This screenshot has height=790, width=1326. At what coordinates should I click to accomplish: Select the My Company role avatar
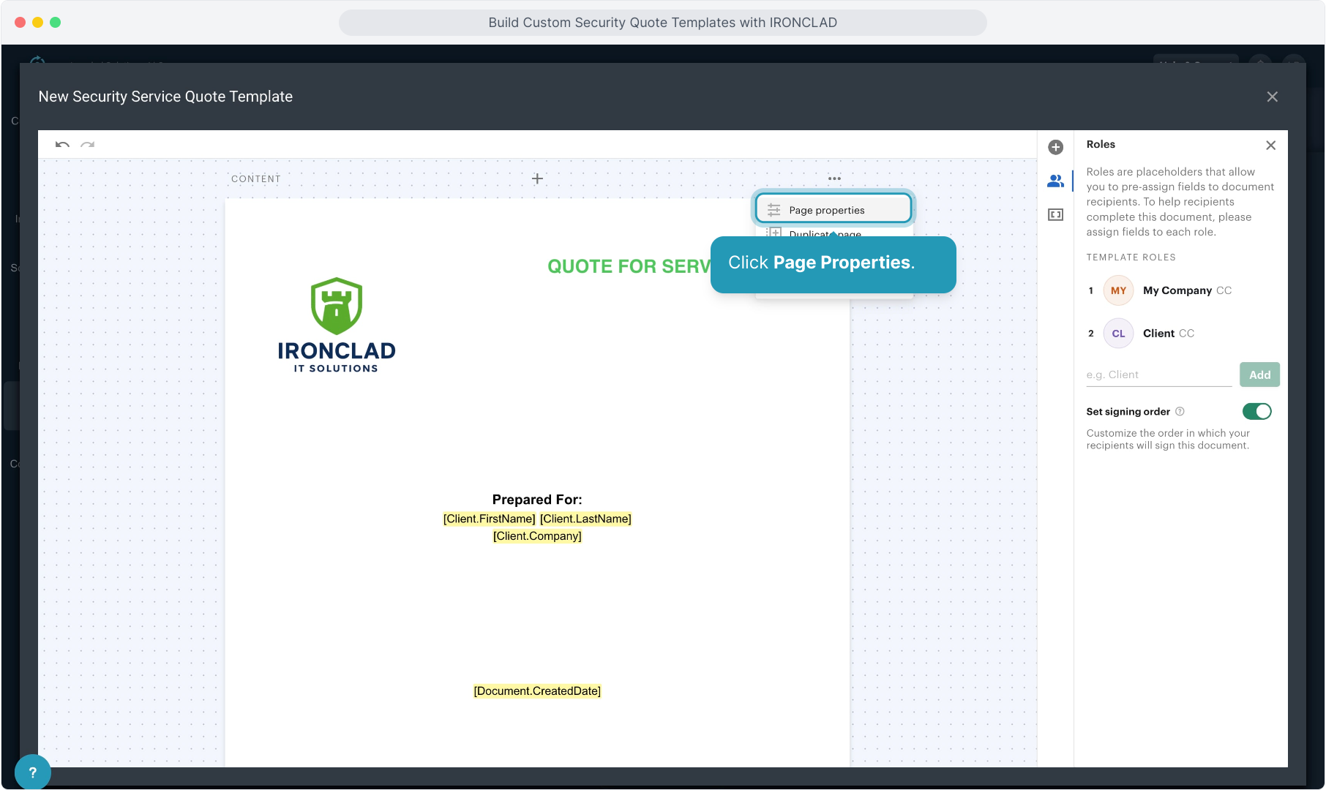point(1118,290)
